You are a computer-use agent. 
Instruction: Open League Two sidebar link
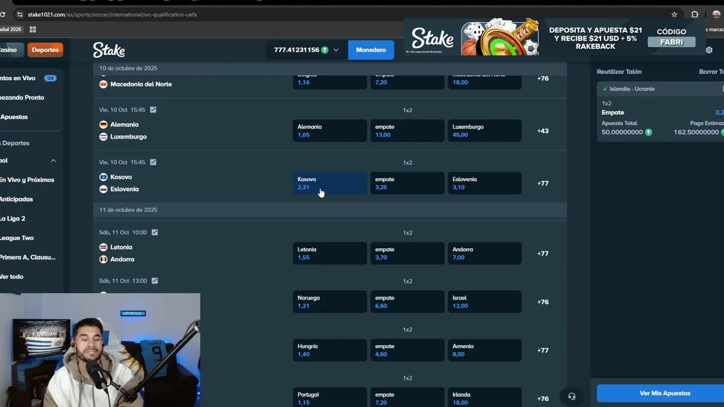[17, 238]
